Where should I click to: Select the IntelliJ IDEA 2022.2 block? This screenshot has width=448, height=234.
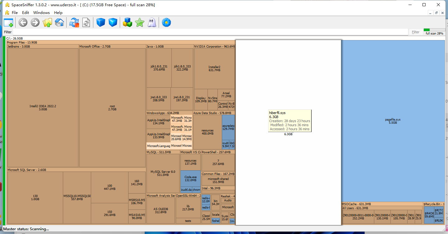[43, 108]
